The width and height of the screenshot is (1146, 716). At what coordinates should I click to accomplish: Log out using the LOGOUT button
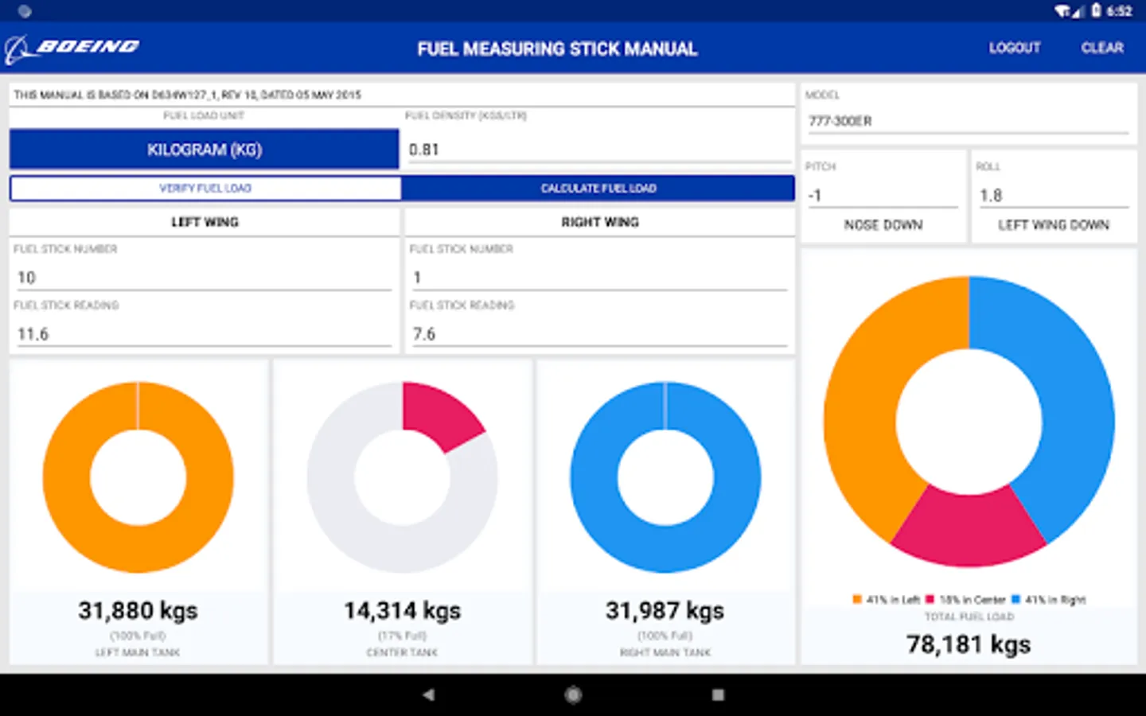pos(1015,48)
